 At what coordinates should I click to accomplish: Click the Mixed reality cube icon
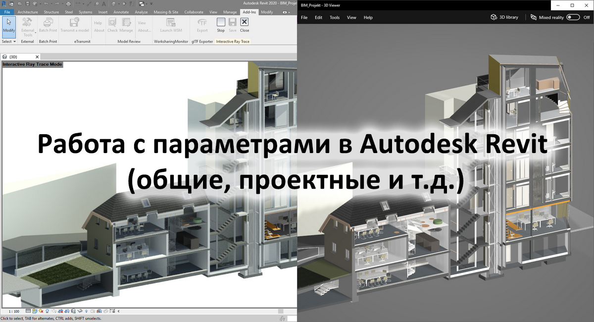533,17
